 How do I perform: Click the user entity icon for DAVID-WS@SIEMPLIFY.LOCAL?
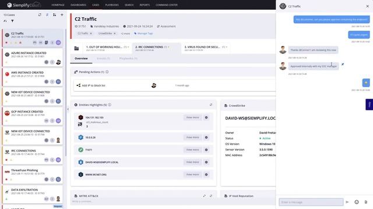pyautogui.click(x=80, y=162)
